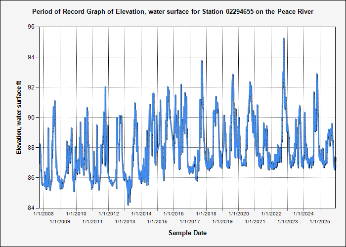Click the chart title mentioning Station 02294655

pos(173,11)
